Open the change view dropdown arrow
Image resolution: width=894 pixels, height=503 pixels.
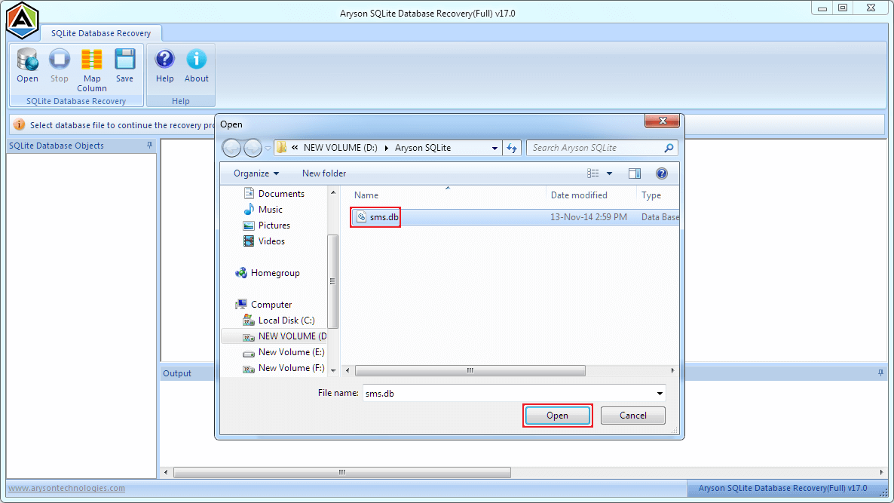pyautogui.click(x=608, y=173)
